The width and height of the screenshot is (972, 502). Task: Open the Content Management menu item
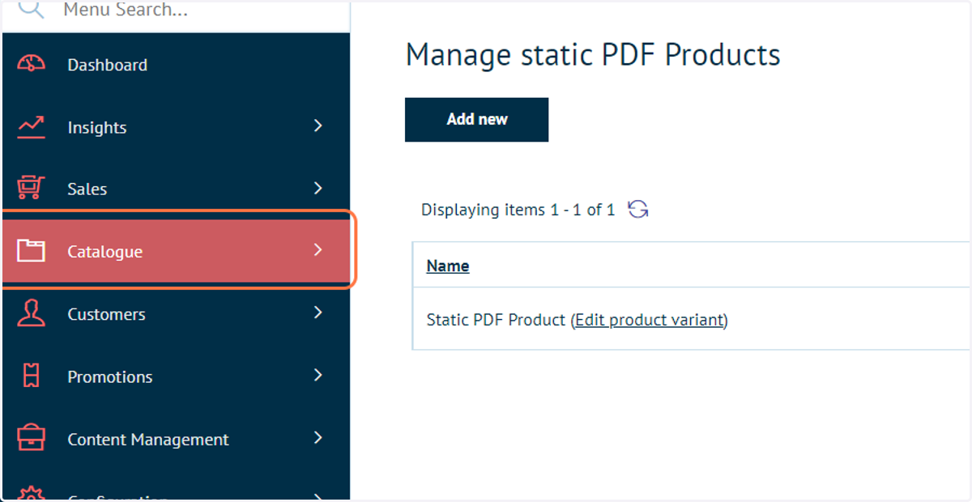coord(176,439)
